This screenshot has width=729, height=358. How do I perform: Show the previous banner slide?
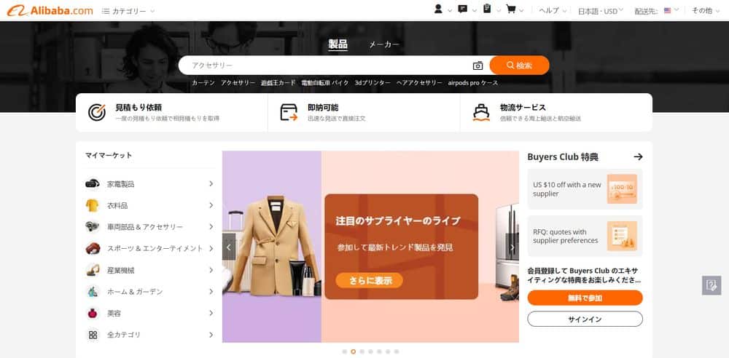(228, 247)
